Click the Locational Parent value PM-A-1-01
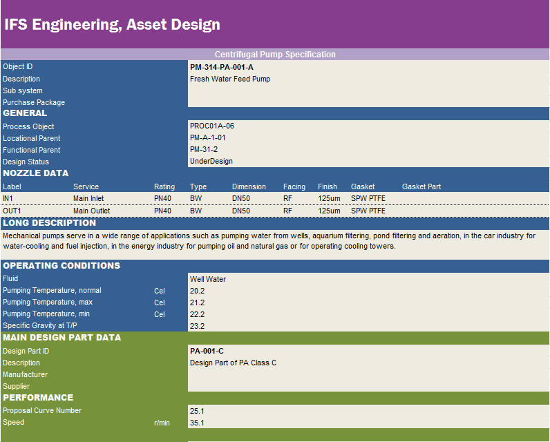The image size is (550, 442). coord(207,137)
